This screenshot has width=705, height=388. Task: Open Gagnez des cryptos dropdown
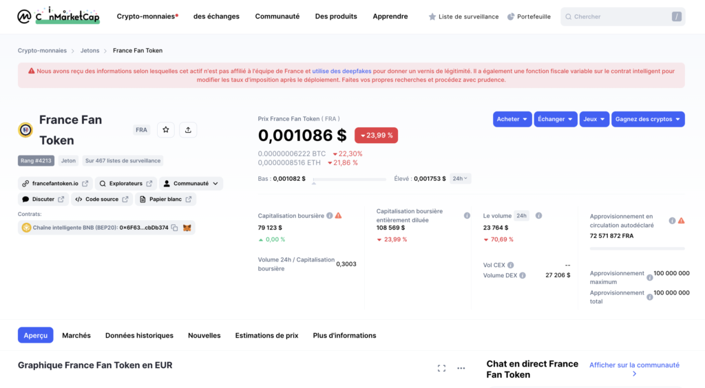[648, 119]
